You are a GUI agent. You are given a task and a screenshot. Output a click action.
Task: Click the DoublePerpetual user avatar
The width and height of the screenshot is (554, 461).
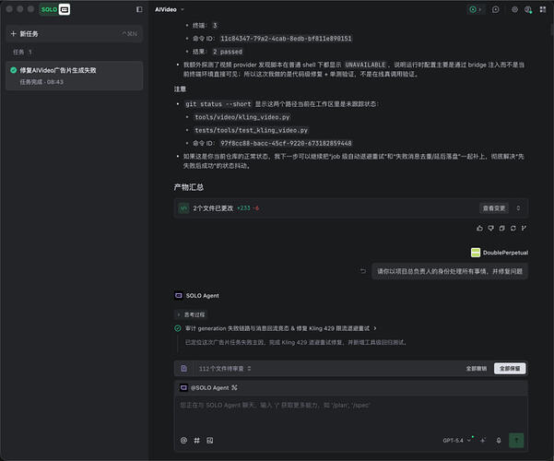tap(476, 253)
